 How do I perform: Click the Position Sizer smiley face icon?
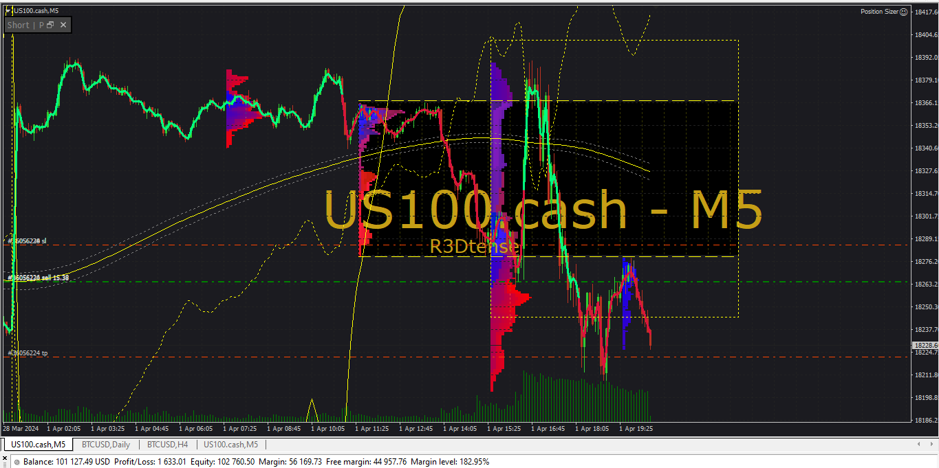(x=903, y=11)
